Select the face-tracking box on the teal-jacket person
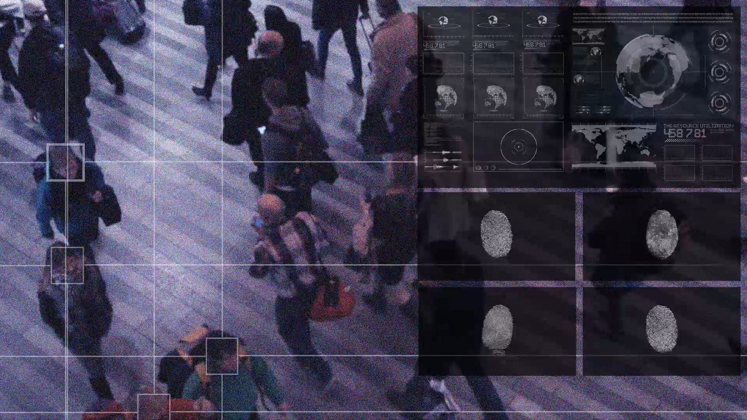 (x=65, y=162)
